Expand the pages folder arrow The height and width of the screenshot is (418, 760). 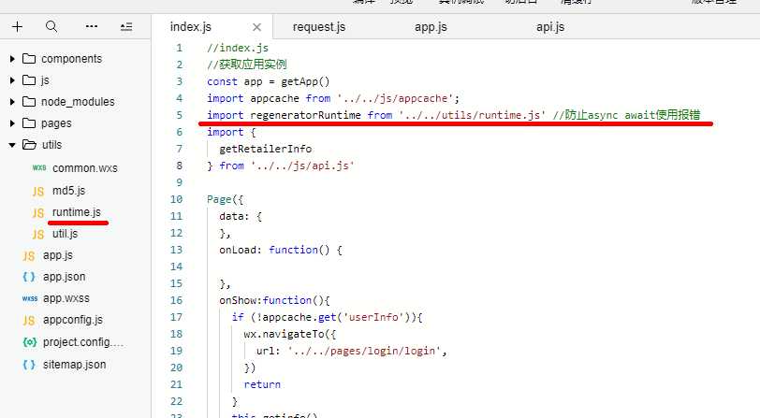tap(12, 123)
